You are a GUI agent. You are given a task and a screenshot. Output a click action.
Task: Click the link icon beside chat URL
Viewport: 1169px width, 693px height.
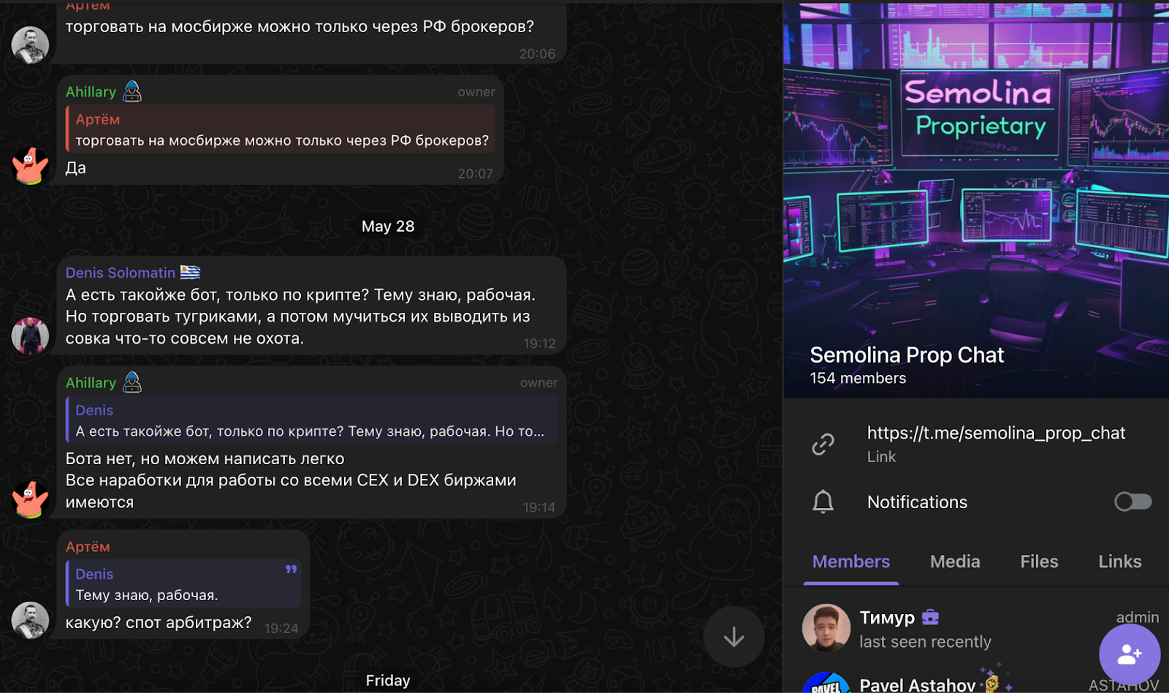pos(823,444)
